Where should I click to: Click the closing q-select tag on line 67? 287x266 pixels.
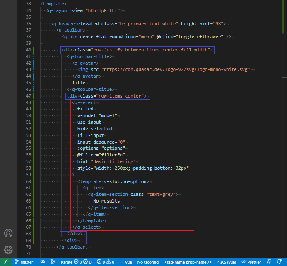point(87,227)
